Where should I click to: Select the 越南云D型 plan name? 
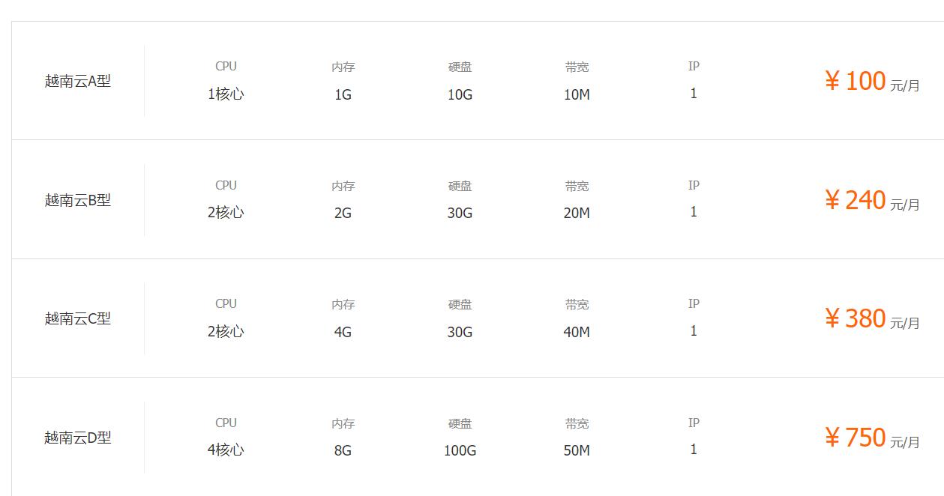tap(78, 438)
